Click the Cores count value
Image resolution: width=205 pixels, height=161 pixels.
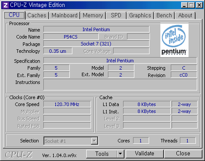click(x=141, y=141)
